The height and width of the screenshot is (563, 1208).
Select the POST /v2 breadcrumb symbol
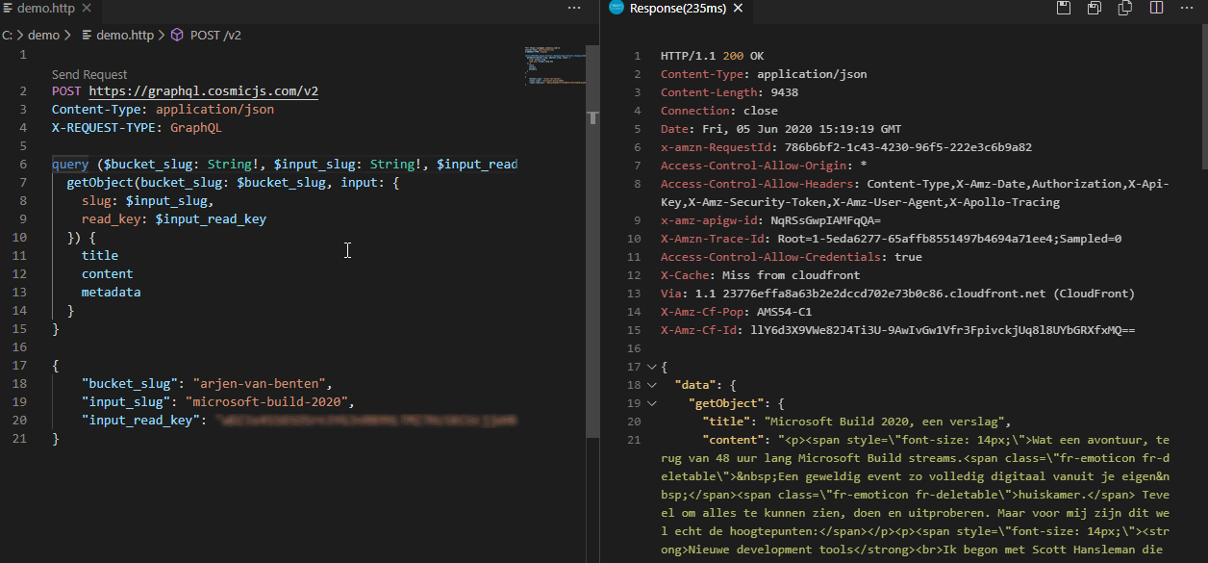pos(214,35)
